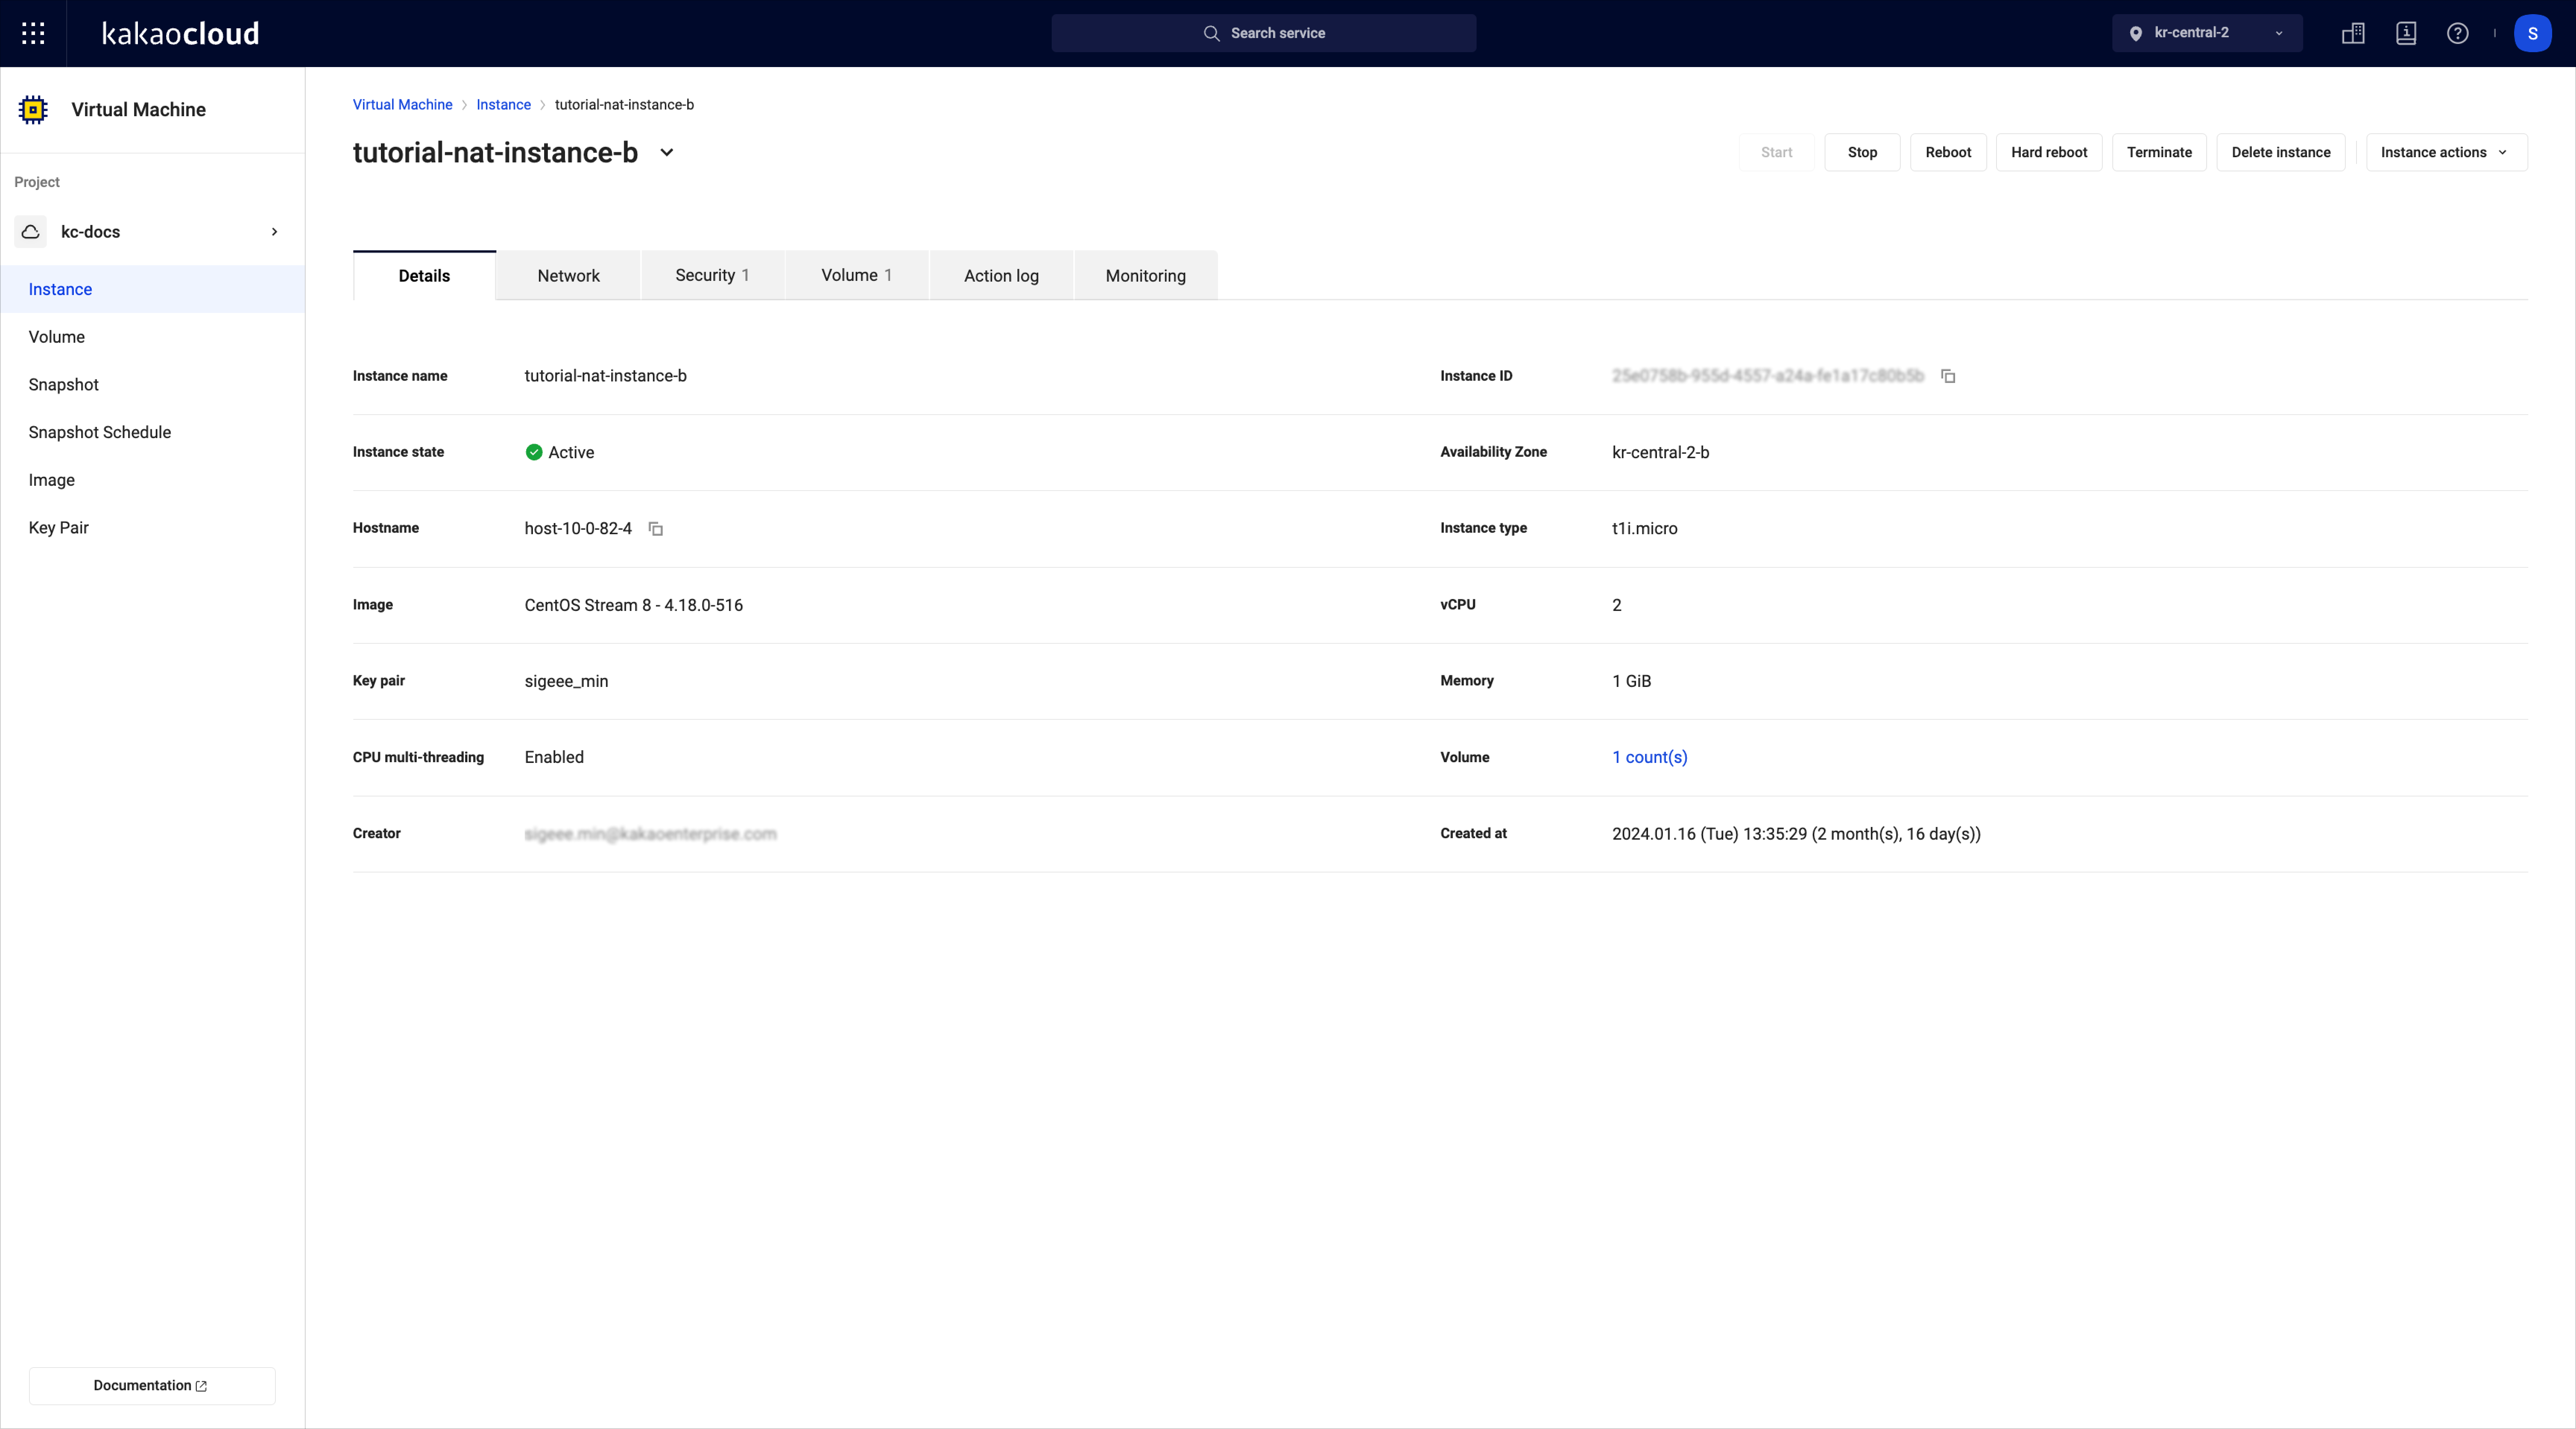Open the organization building icon in header
Viewport: 2576px width, 1429px height.
click(x=2353, y=33)
